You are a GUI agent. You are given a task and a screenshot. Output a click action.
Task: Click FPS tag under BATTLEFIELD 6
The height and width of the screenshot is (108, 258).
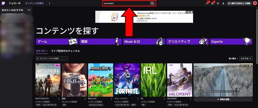point(38,105)
